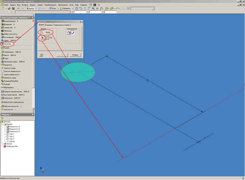Click the OK button in Пружина dialog

tap(62, 55)
